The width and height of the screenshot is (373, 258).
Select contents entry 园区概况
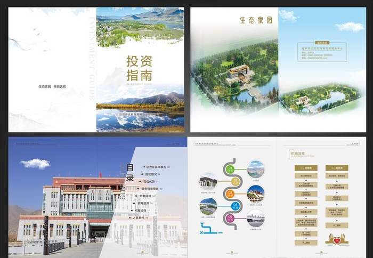pos(151,174)
